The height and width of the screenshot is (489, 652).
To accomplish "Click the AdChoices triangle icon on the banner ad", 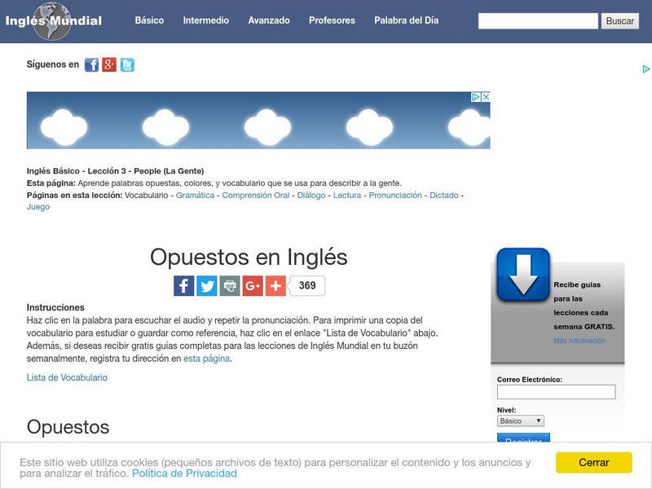I will pyautogui.click(x=476, y=97).
